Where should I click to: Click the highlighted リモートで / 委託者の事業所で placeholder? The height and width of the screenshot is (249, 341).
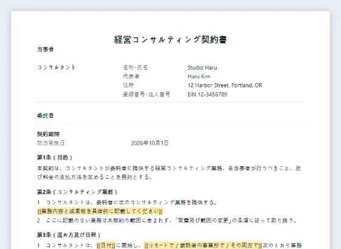pos(203,245)
